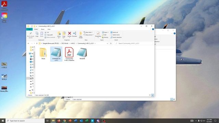Click the Refresh button next to address bar
The height and width of the screenshot is (123, 219).
pos(111,43)
